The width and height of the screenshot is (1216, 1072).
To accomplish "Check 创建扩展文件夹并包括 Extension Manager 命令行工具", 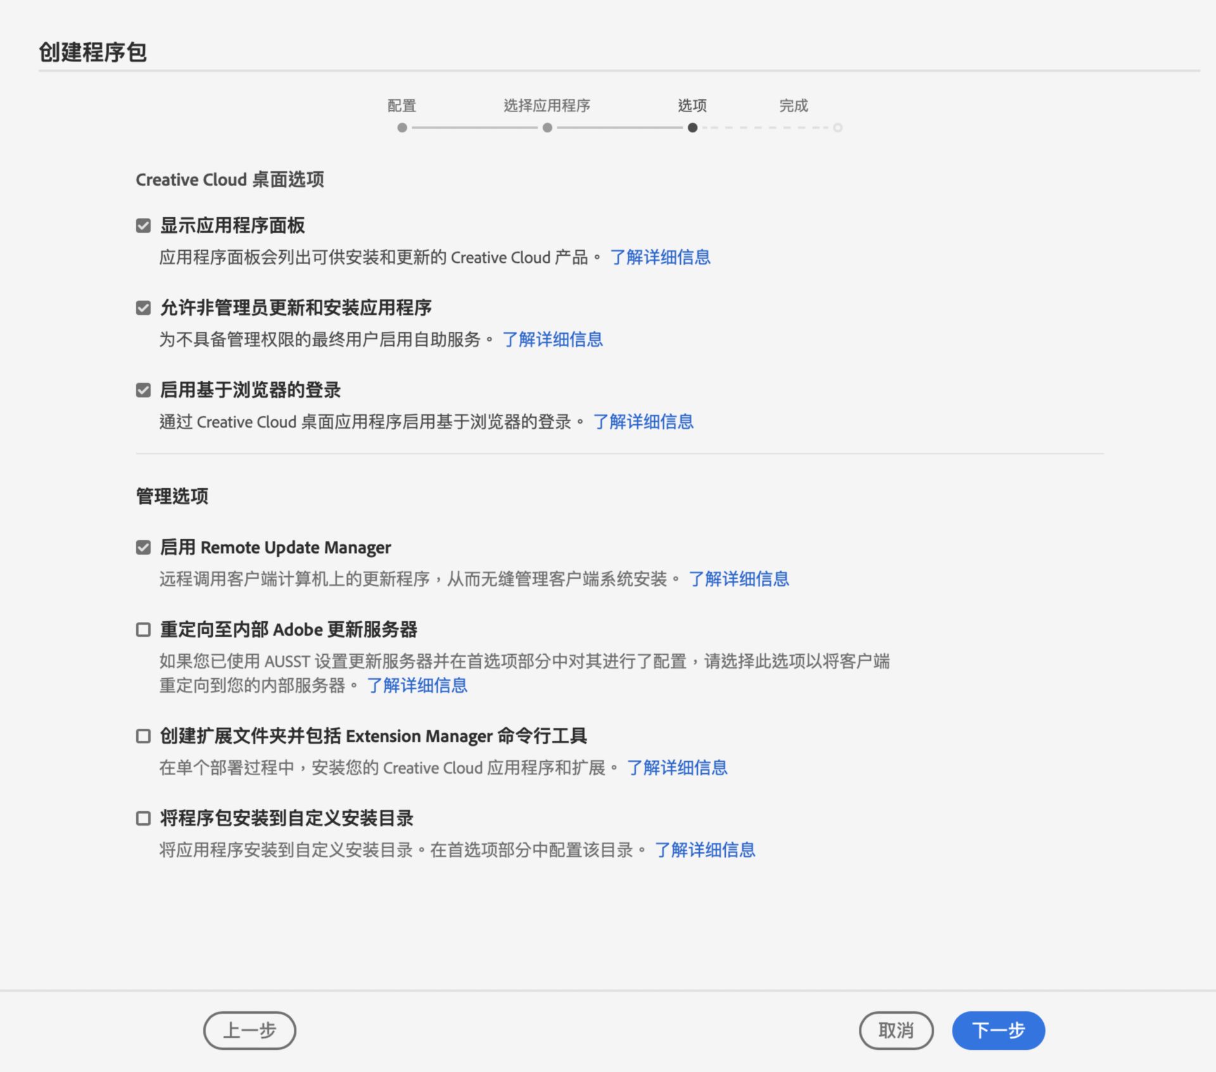I will (143, 736).
